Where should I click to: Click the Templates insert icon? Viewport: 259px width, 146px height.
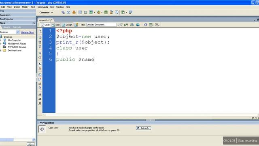coord(123,13)
